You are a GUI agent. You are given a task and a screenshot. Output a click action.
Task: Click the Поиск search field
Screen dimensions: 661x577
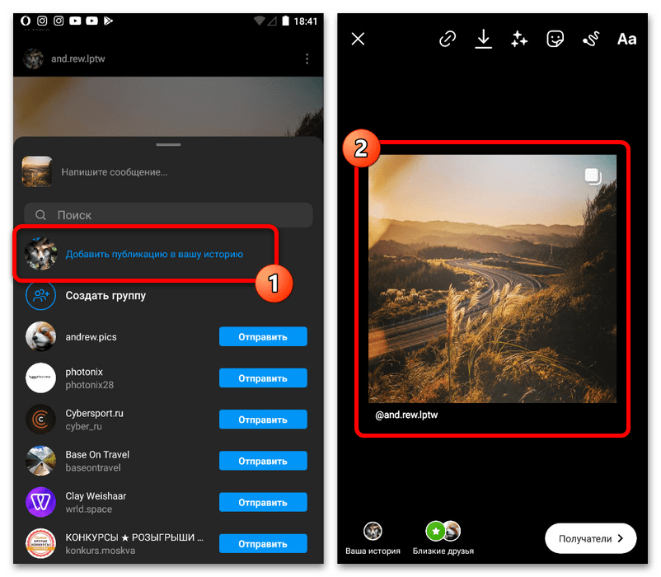pos(168,215)
